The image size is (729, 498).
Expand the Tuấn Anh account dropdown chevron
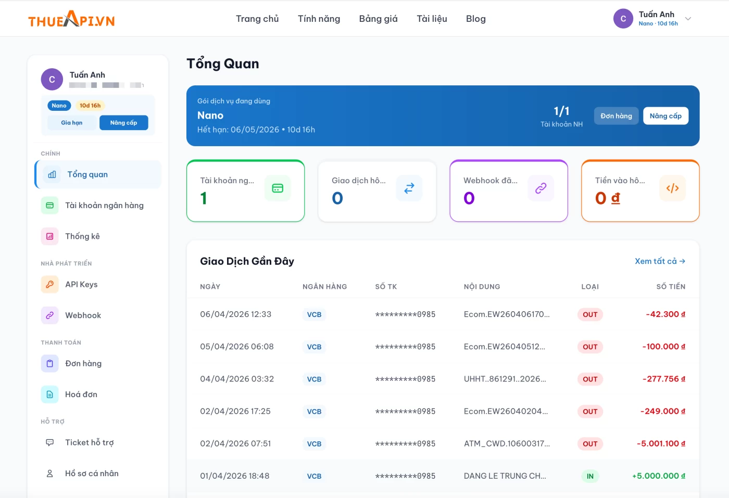pyautogui.click(x=688, y=19)
